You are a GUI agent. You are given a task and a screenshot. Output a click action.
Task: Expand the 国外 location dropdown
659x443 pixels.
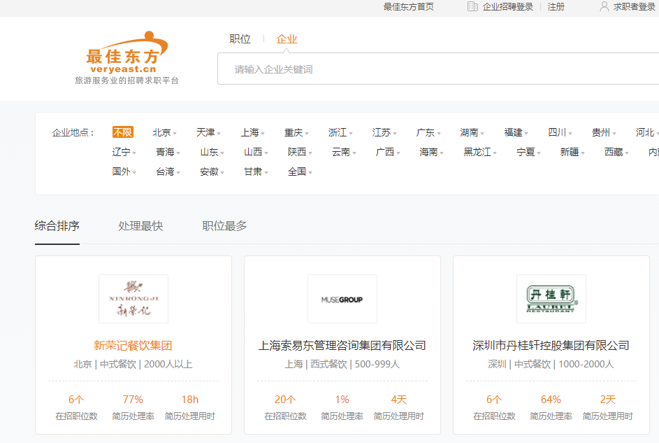(x=124, y=171)
